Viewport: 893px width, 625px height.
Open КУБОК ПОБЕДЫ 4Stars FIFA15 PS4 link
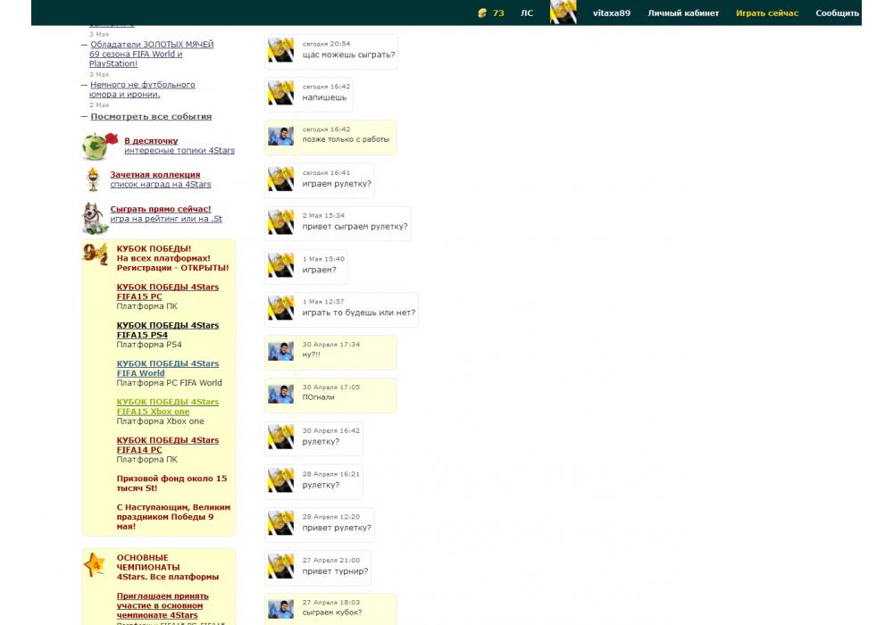click(x=167, y=330)
